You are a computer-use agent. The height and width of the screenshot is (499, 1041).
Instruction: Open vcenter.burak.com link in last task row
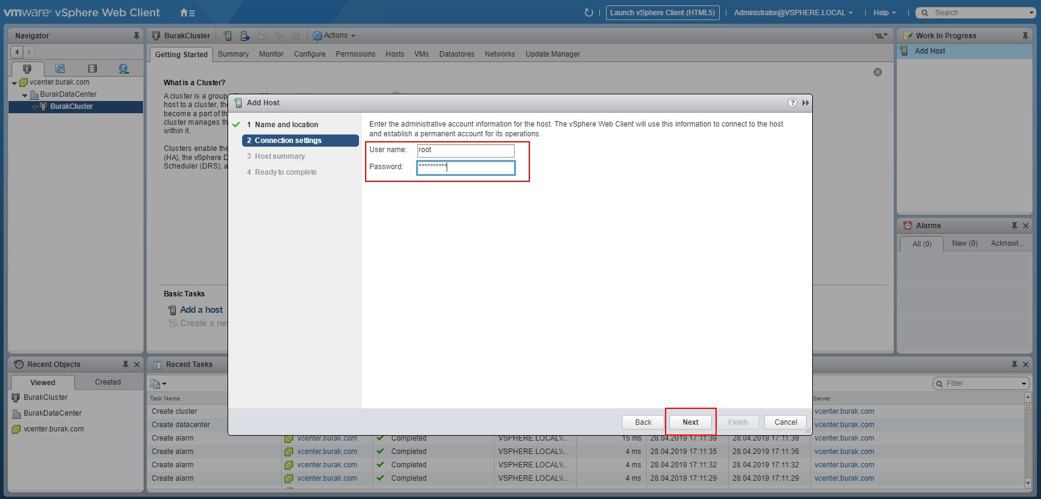pyautogui.click(x=844, y=478)
